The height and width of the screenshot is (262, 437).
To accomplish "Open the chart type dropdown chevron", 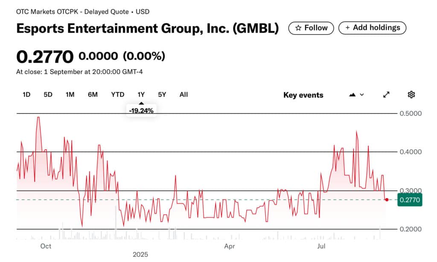I will tap(362, 95).
